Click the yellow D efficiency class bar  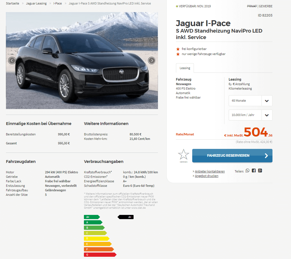[97, 238]
